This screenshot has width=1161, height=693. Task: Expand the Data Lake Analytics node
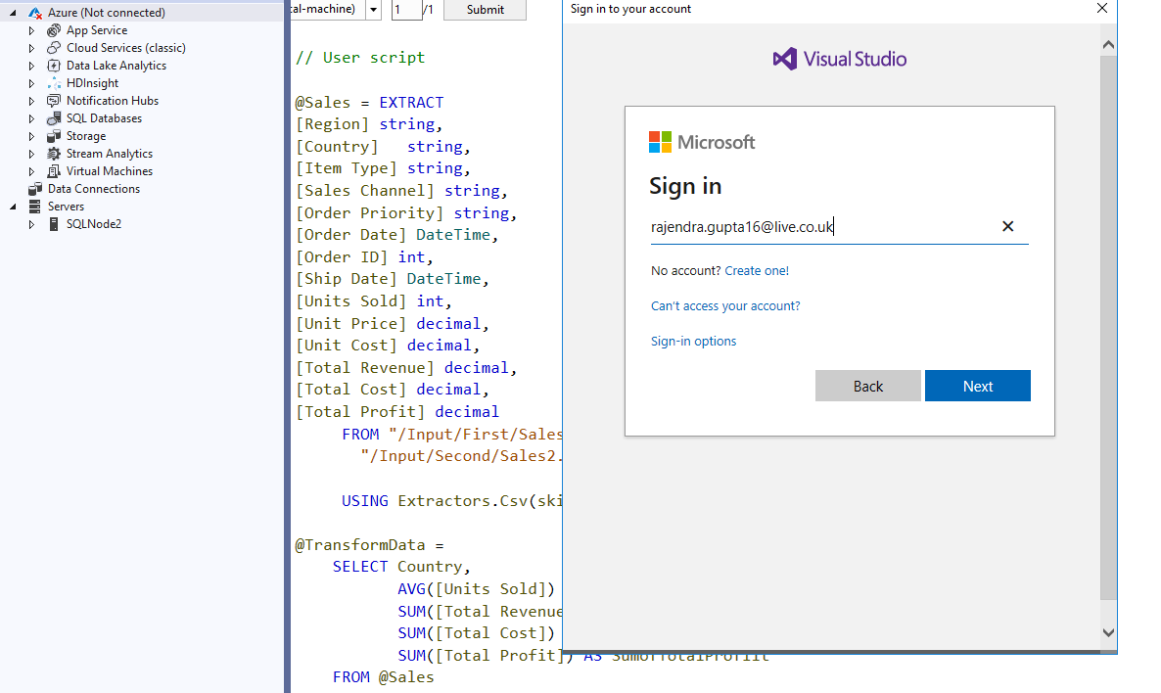(x=31, y=66)
